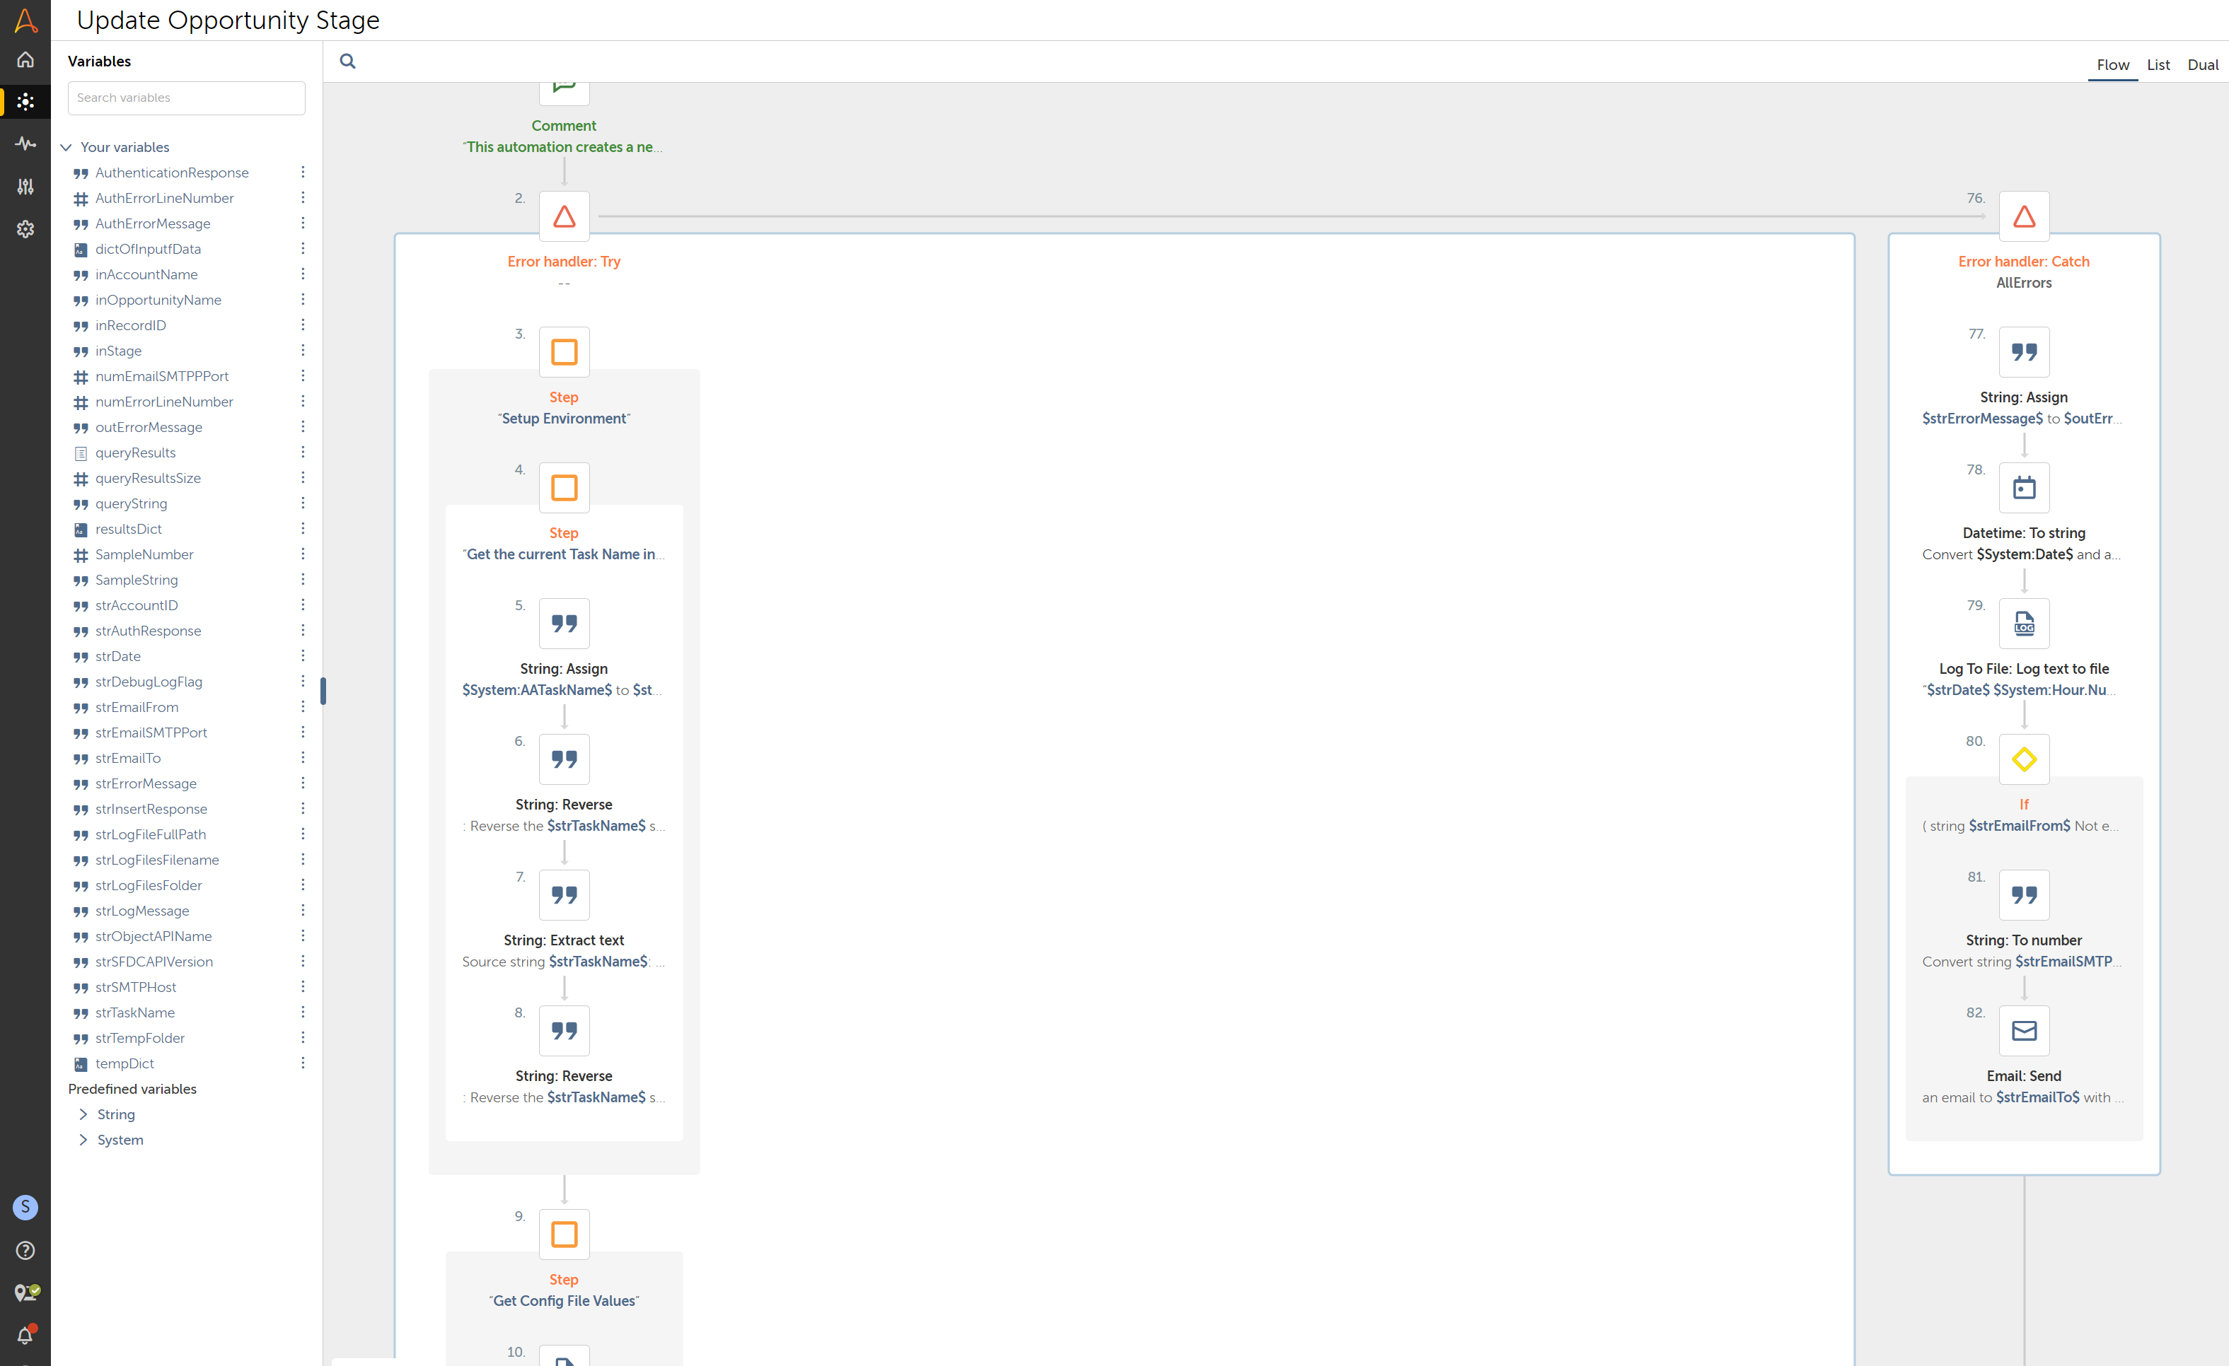Open the Home icon in the left sidebar
This screenshot has height=1366, width=2229.
click(25, 59)
